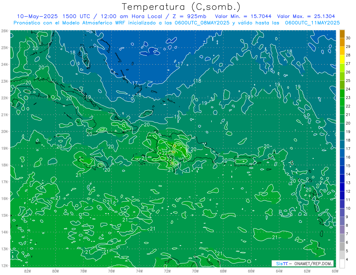Click legend value "30" on the color scale
Screen dimensions: 356x275
click(x=348, y=38)
